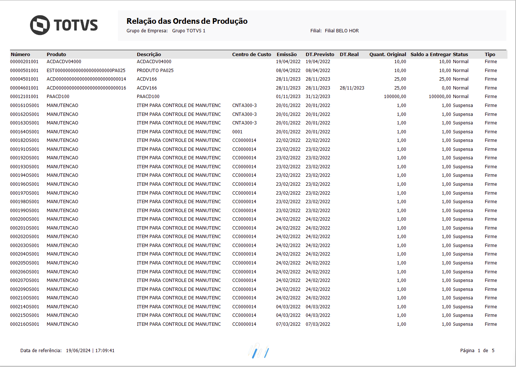The height and width of the screenshot is (367, 516).
Task: Click order number 000164OS001
Action: pyautogui.click(x=24, y=132)
